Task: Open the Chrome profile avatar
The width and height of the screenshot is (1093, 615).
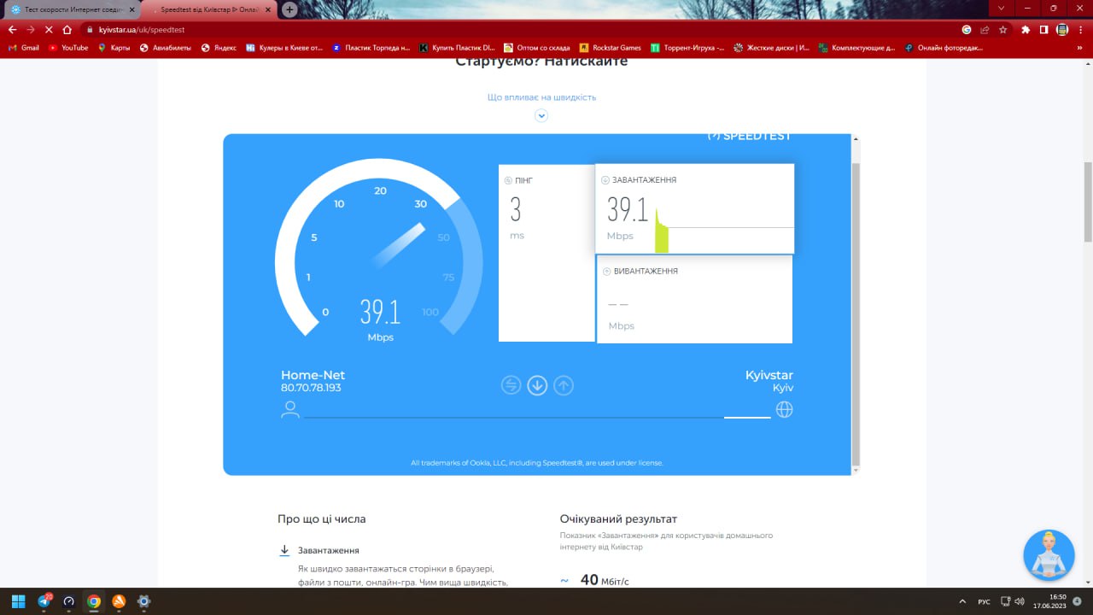Action: coord(1062,29)
